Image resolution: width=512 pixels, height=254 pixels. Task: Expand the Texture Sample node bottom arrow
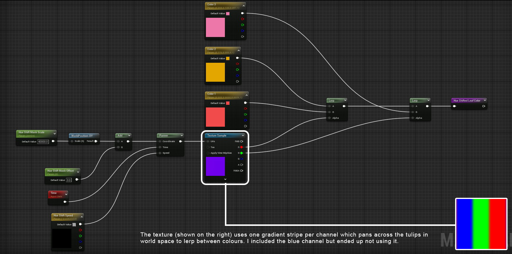pos(225,179)
